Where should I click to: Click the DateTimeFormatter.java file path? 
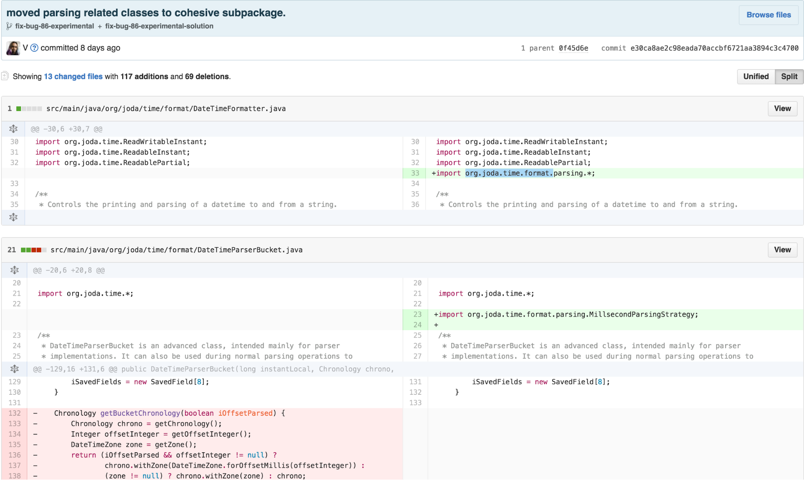click(166, 109)
